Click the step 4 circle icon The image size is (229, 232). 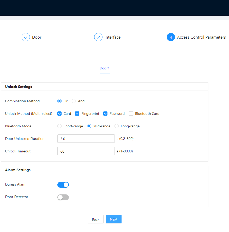(x=171, y=37)
